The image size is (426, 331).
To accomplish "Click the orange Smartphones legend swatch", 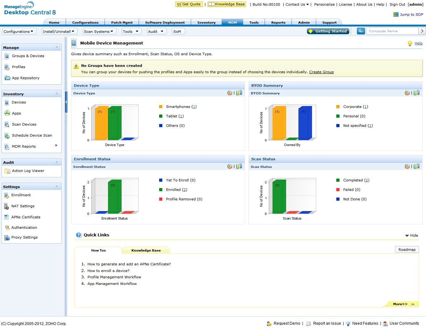I will [161, 107].
